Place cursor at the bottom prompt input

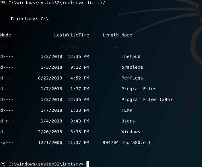88,164
